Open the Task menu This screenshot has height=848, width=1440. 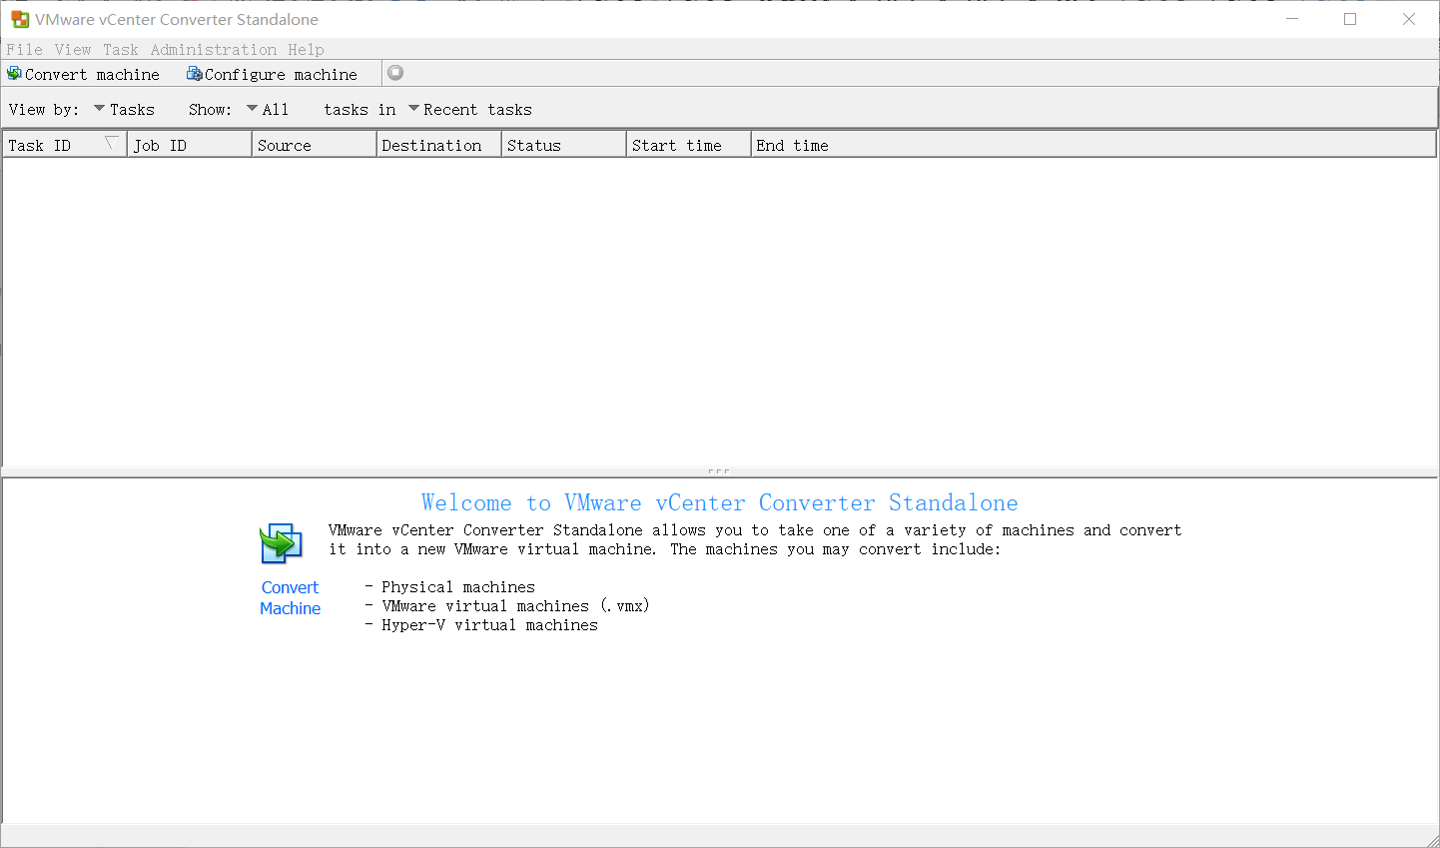click(x=121, y=49)
